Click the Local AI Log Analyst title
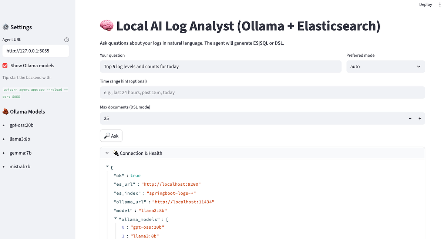The image size is (444, 239). coord(240,26)
